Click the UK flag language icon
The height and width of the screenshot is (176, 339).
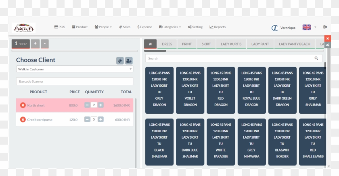[307, 27]
